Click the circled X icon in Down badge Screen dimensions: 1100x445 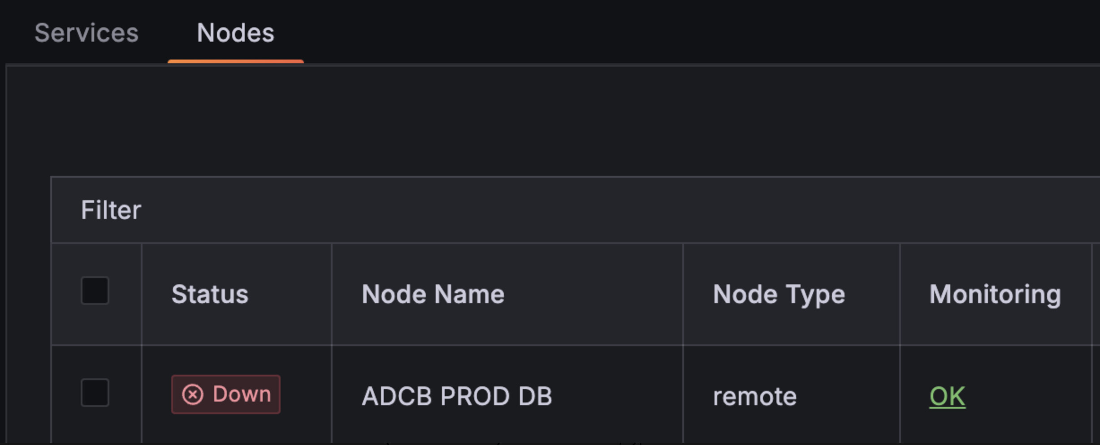pos(193,394)
